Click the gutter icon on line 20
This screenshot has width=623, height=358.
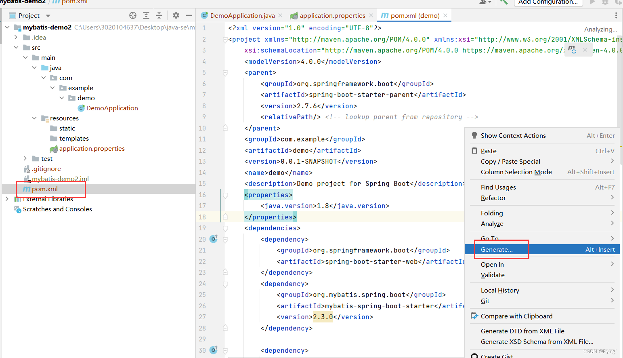214,239
